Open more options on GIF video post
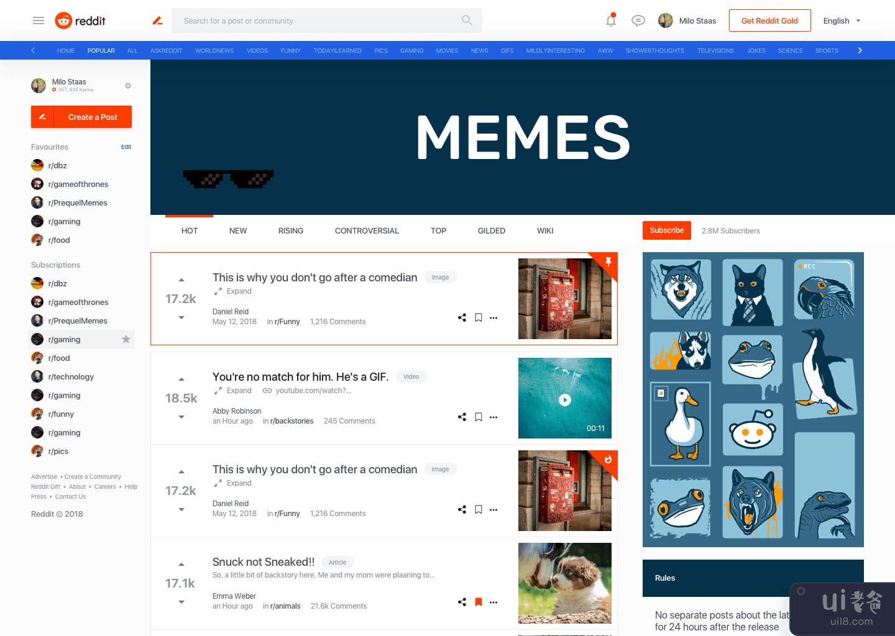895x636 pixels. [x=493, y=417]
